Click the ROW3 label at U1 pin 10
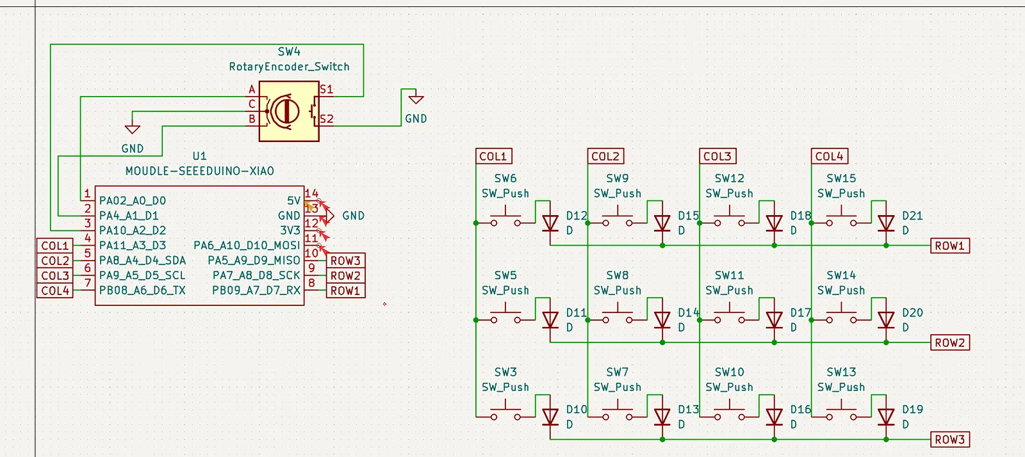 click(x=346, y=261)
